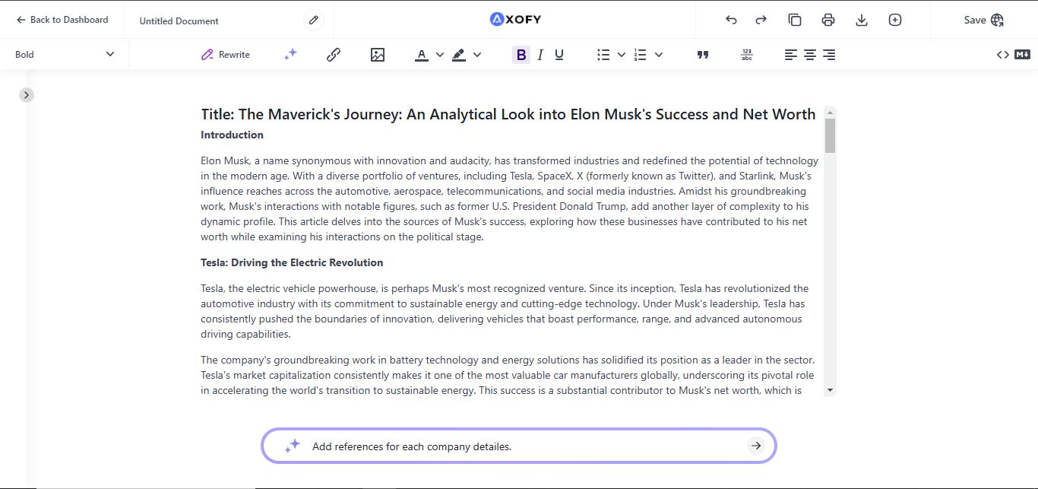Align text to the left

(x=791, y=55)
